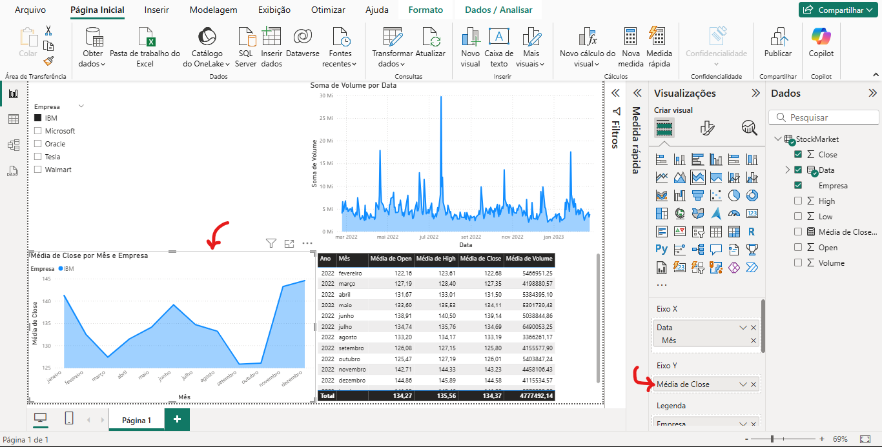The image size is (882, 447).
Task: Open the Modelagem ribbon tab
Action: [x=214, y=10]
